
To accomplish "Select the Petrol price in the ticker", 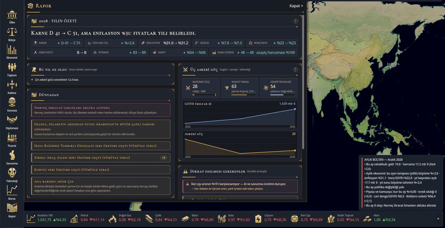I will [87, 218].
